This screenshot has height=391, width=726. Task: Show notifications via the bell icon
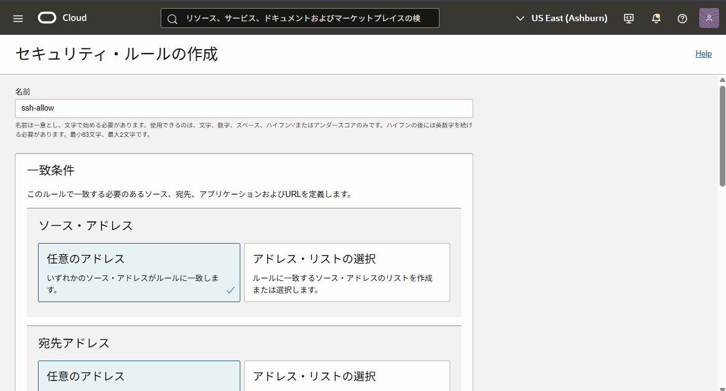(656, 18)
